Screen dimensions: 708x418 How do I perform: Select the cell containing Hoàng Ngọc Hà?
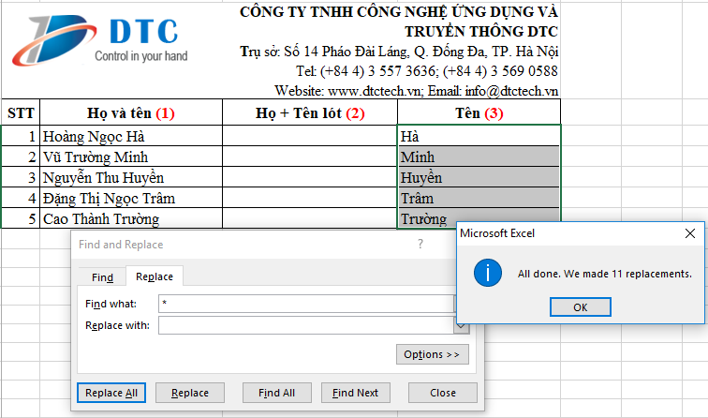(130, 136)
